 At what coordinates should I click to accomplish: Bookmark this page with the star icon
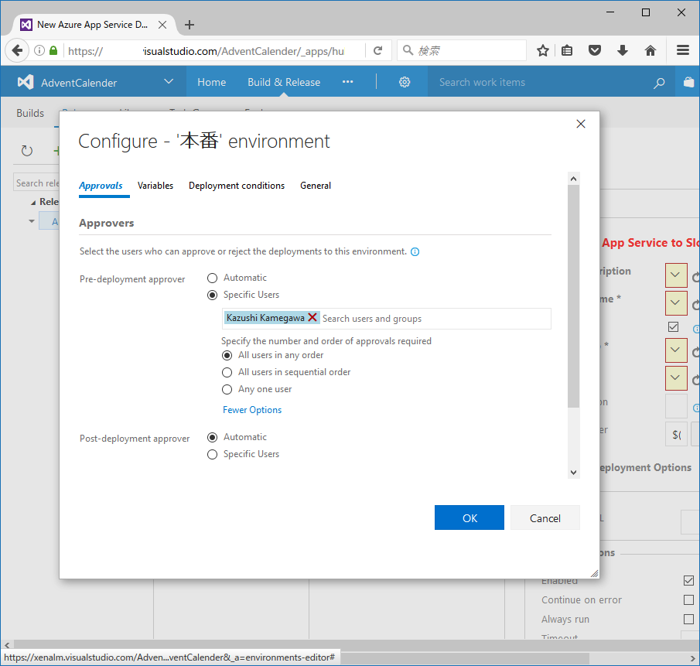tap(542, 50)
